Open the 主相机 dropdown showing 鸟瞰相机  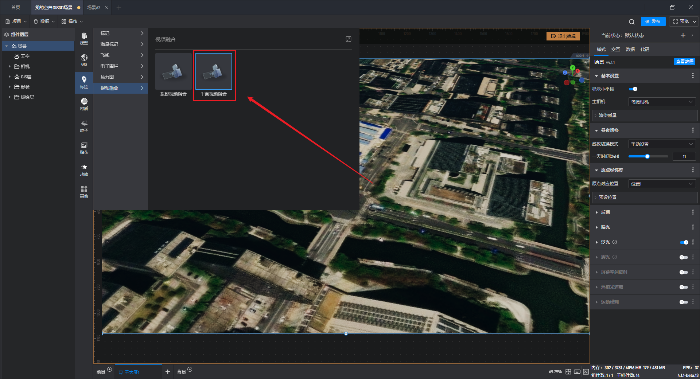[x=662, y=102]
